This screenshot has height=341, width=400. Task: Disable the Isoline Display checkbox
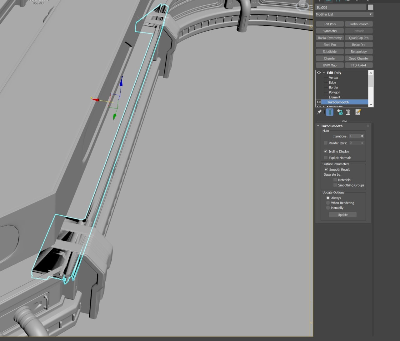326,151
